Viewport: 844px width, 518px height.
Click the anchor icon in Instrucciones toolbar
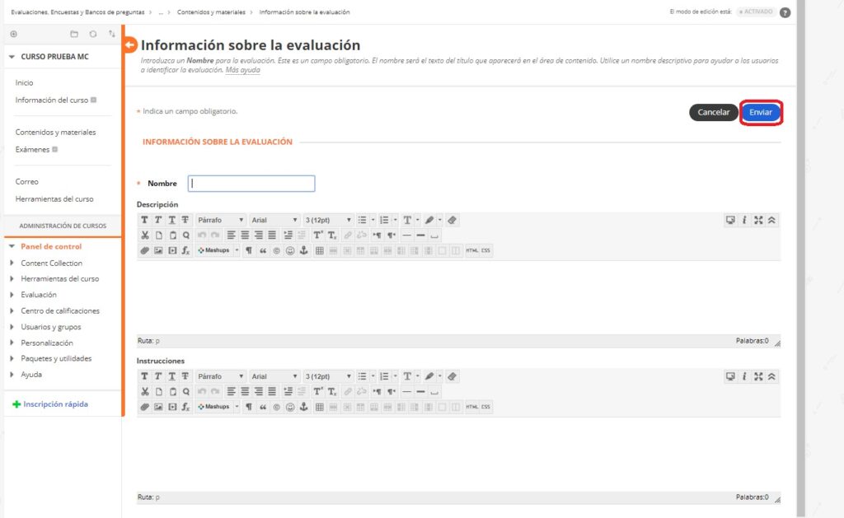tap(303, 407)
